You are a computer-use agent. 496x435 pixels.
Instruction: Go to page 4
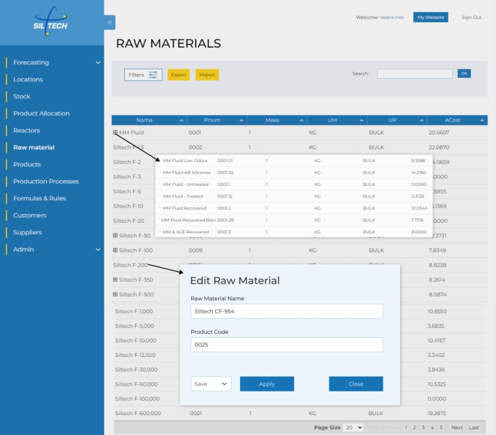[432, 428]
